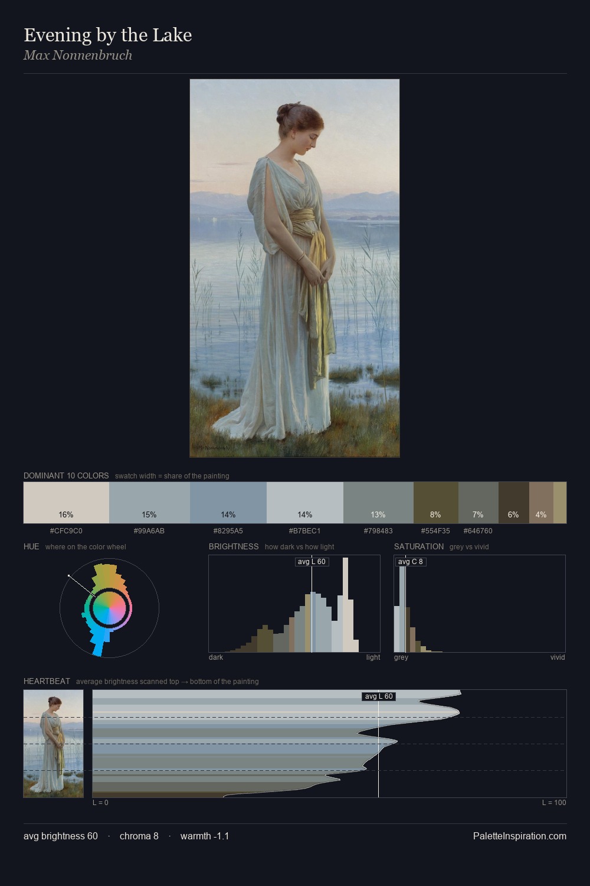Click the avg C 8 label in saturation chart
The width and height of the screenshot is (590, 886).
pos(411,562)
